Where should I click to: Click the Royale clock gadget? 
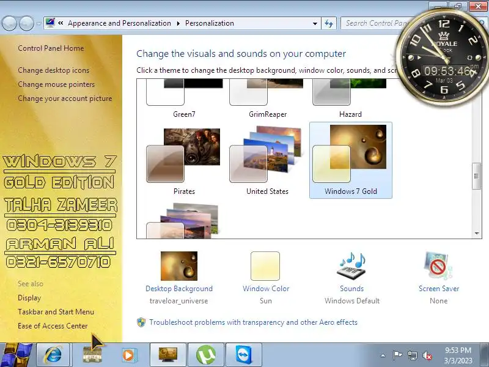click(443, 57)
